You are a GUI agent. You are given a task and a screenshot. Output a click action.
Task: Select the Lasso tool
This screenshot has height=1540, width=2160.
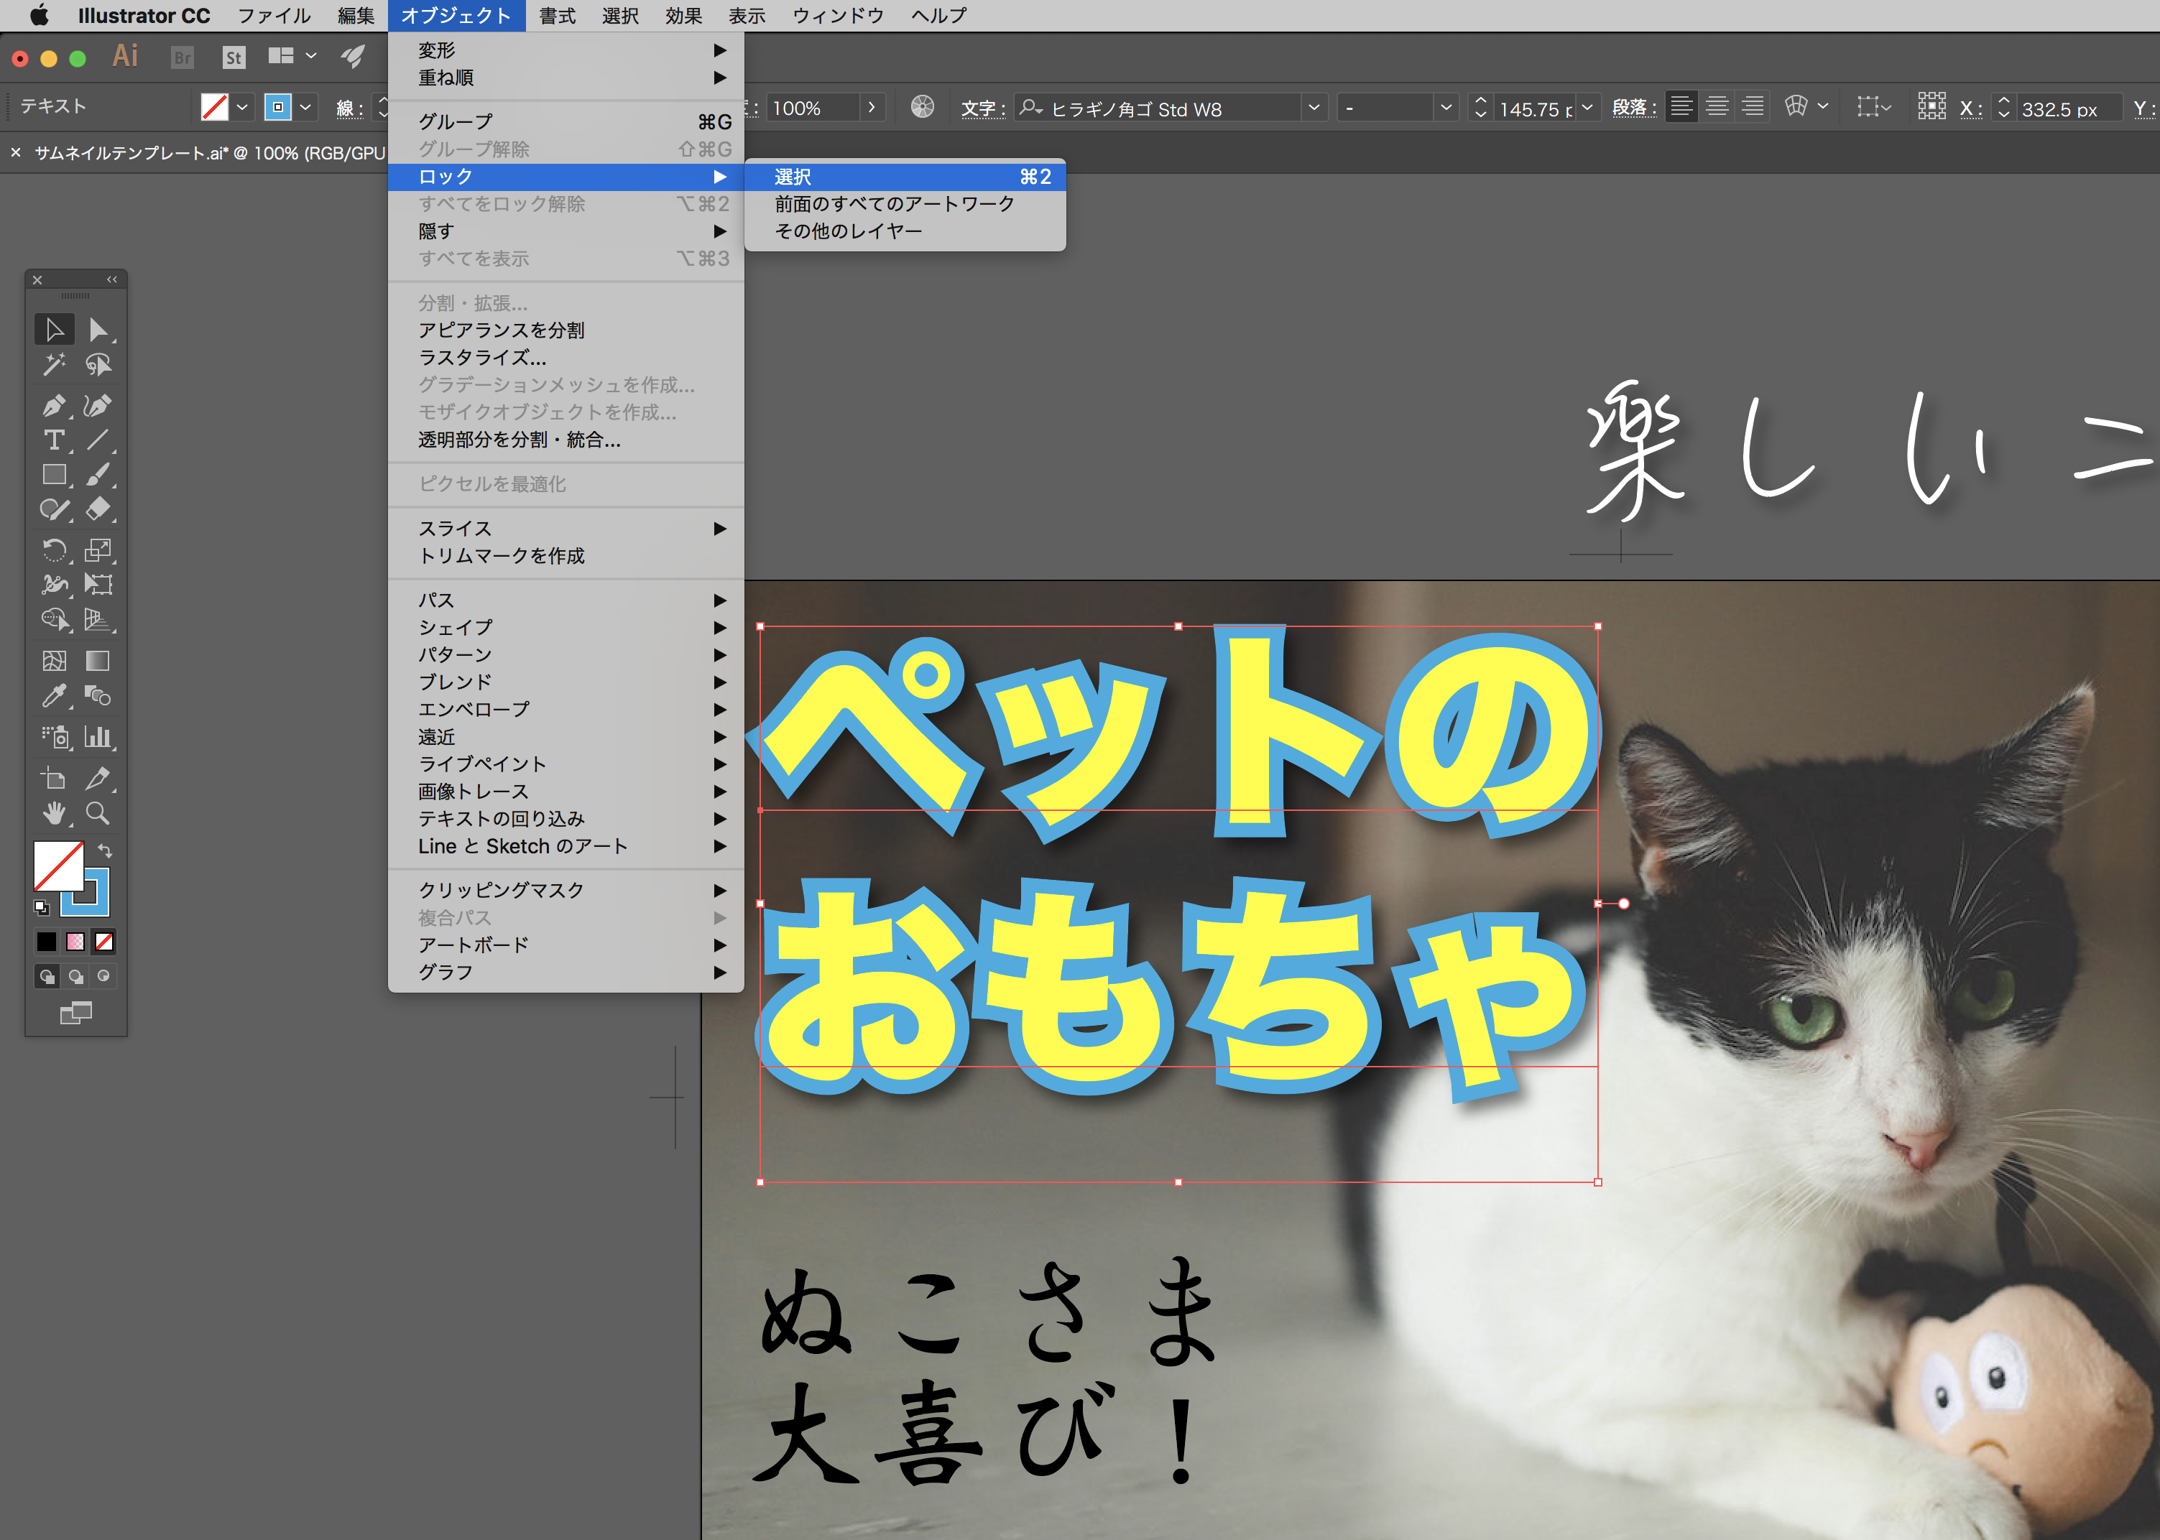coord(98,364)
